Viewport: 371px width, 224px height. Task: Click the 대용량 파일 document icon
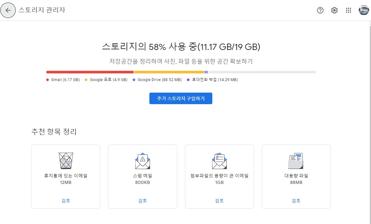296,161
